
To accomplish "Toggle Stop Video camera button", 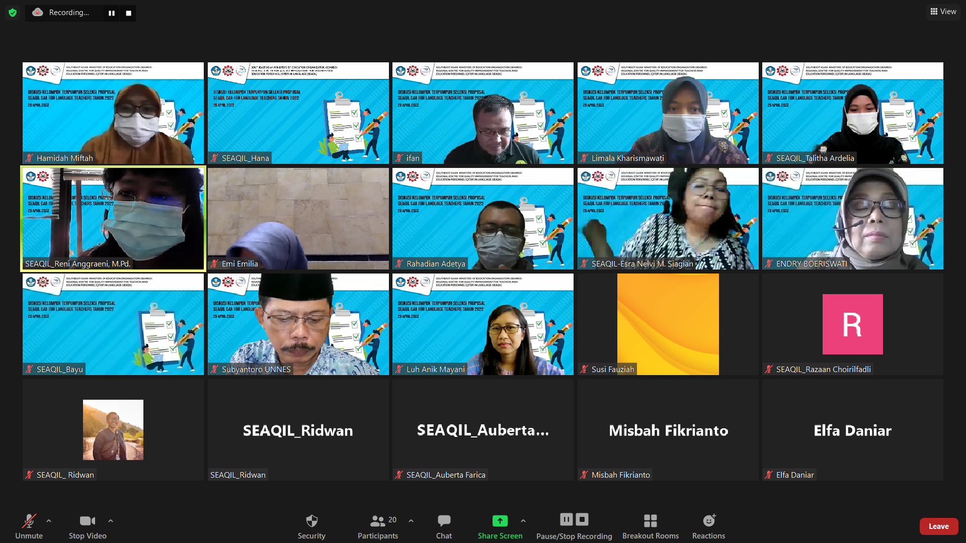I will click(x=87, y=520).
